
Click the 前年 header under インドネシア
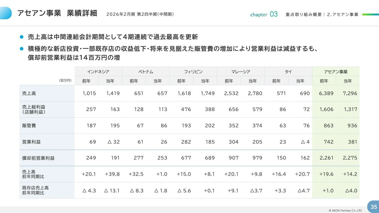click(x=86, y=80)
